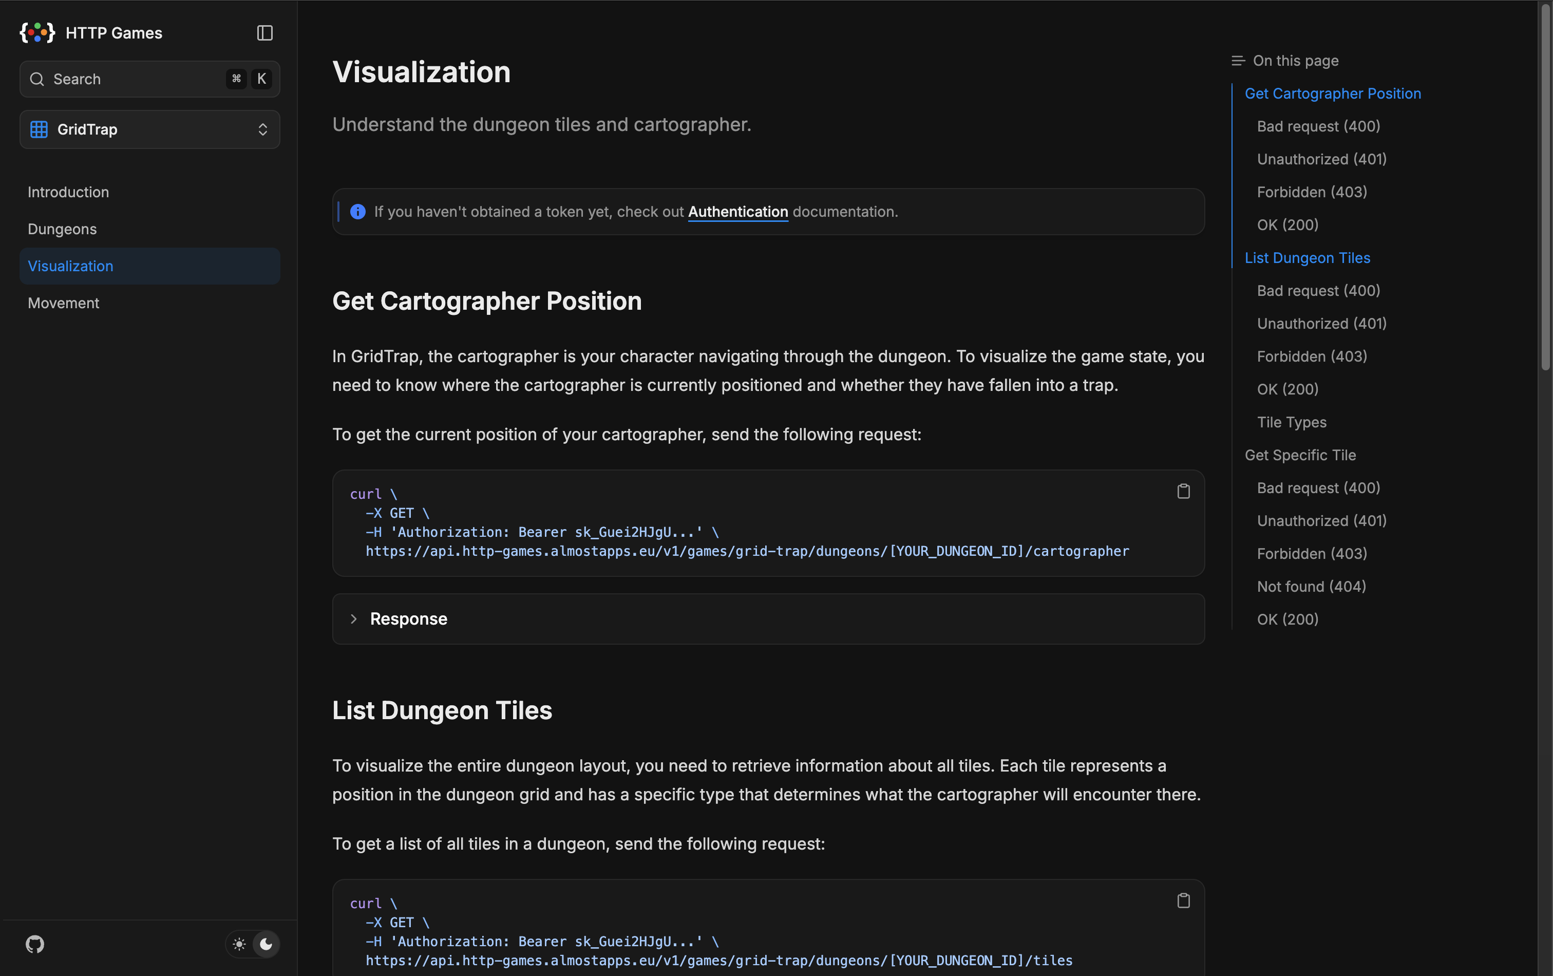Click the page vertical scrollbar thumb

tap(1545, 187)
